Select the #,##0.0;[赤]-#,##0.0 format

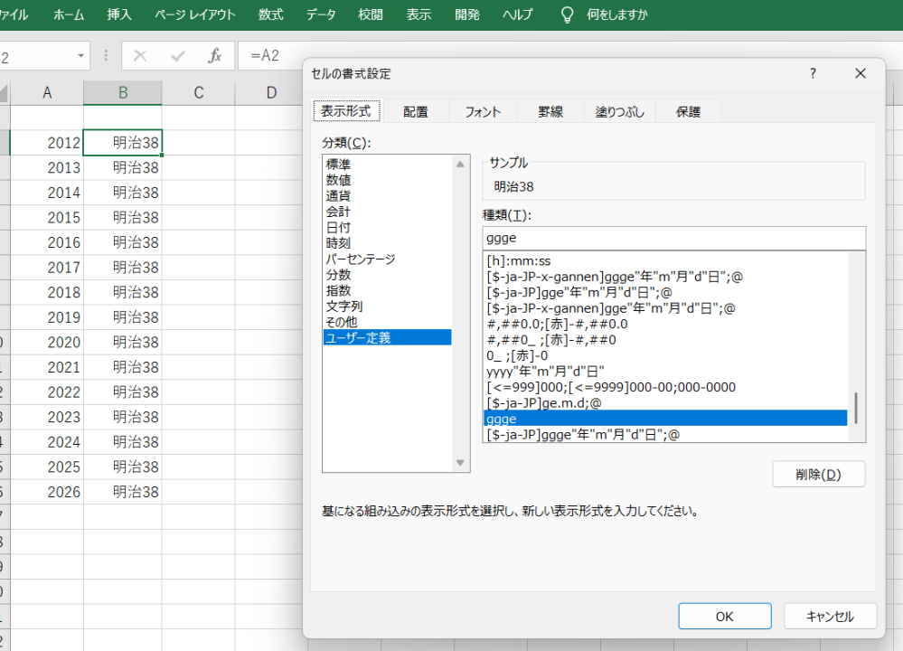(x=665, y=325)
